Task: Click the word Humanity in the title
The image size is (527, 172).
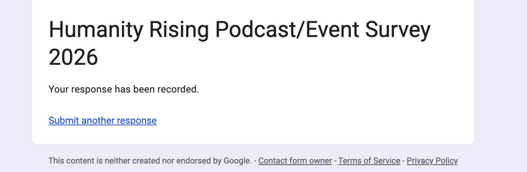Action: pyautogui.click(x=96, y=30)
